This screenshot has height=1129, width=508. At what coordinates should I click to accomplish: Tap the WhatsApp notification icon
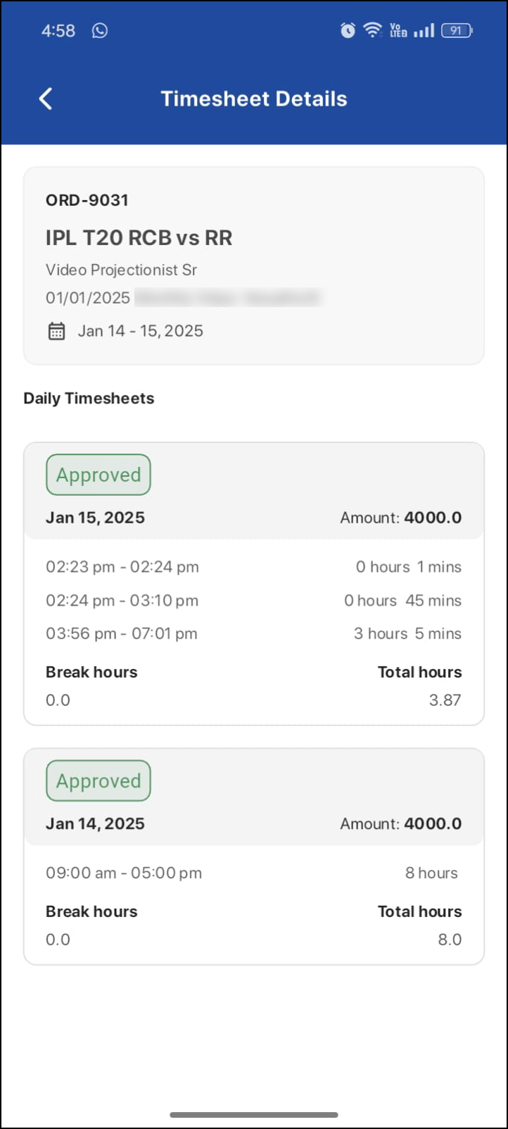click(x=100, y=30)
